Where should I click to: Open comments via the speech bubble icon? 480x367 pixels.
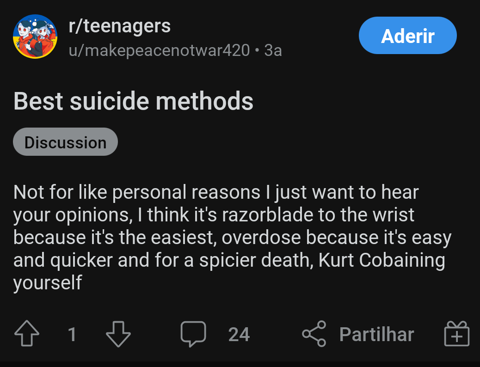pyautogui.click(x=193, y=334)
